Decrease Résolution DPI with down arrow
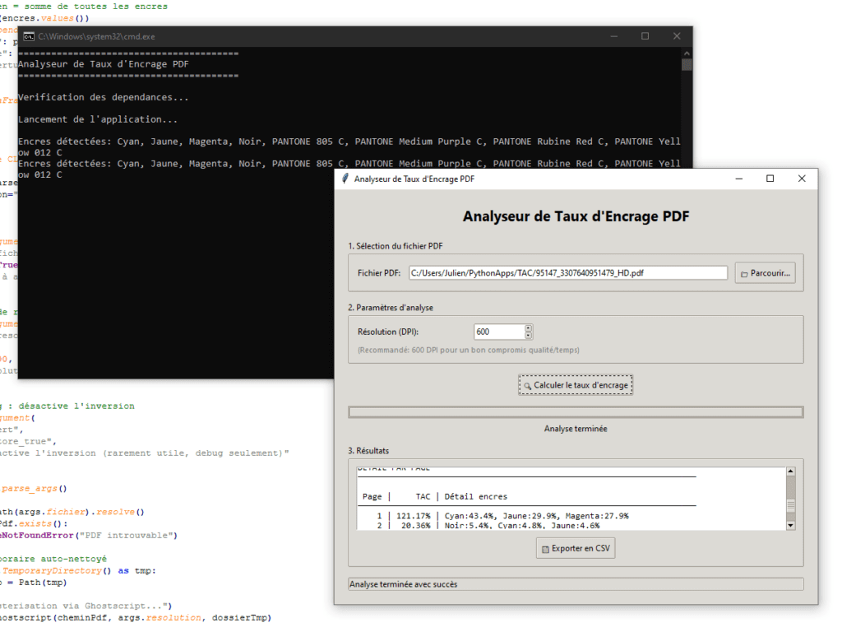Image resolution: width=842 pixels, height=632 pixels. [529, 336]
